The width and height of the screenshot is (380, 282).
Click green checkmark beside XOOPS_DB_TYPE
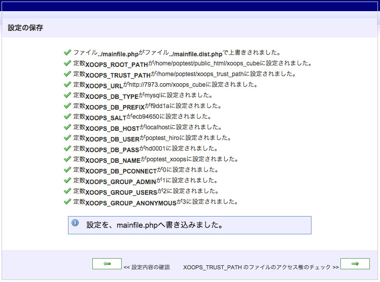tap(67, 95)
